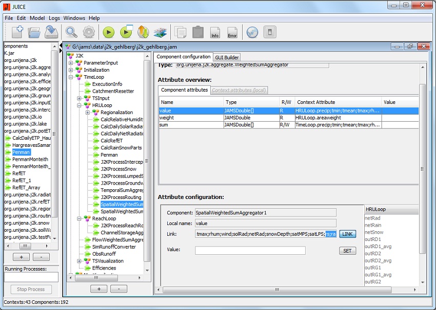Click the first green Run model icon

(108, 32)
